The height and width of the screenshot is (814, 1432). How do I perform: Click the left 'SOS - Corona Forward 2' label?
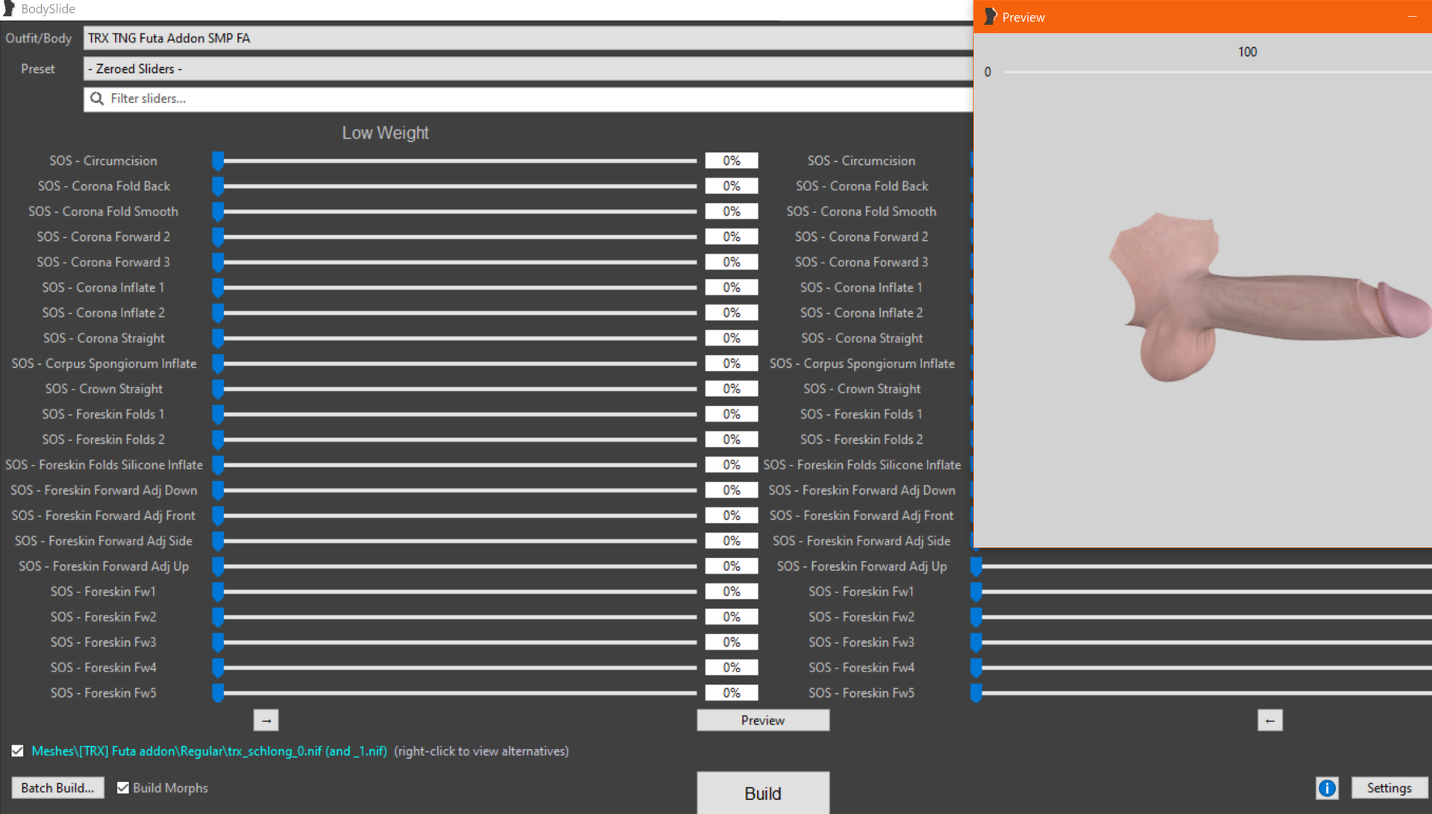coord(104,237)
